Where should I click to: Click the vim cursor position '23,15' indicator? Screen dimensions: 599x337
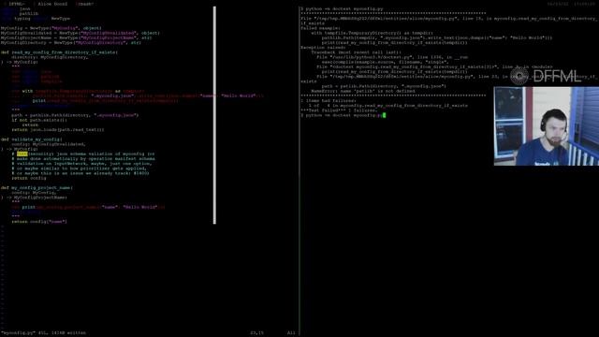coord(256,333)
